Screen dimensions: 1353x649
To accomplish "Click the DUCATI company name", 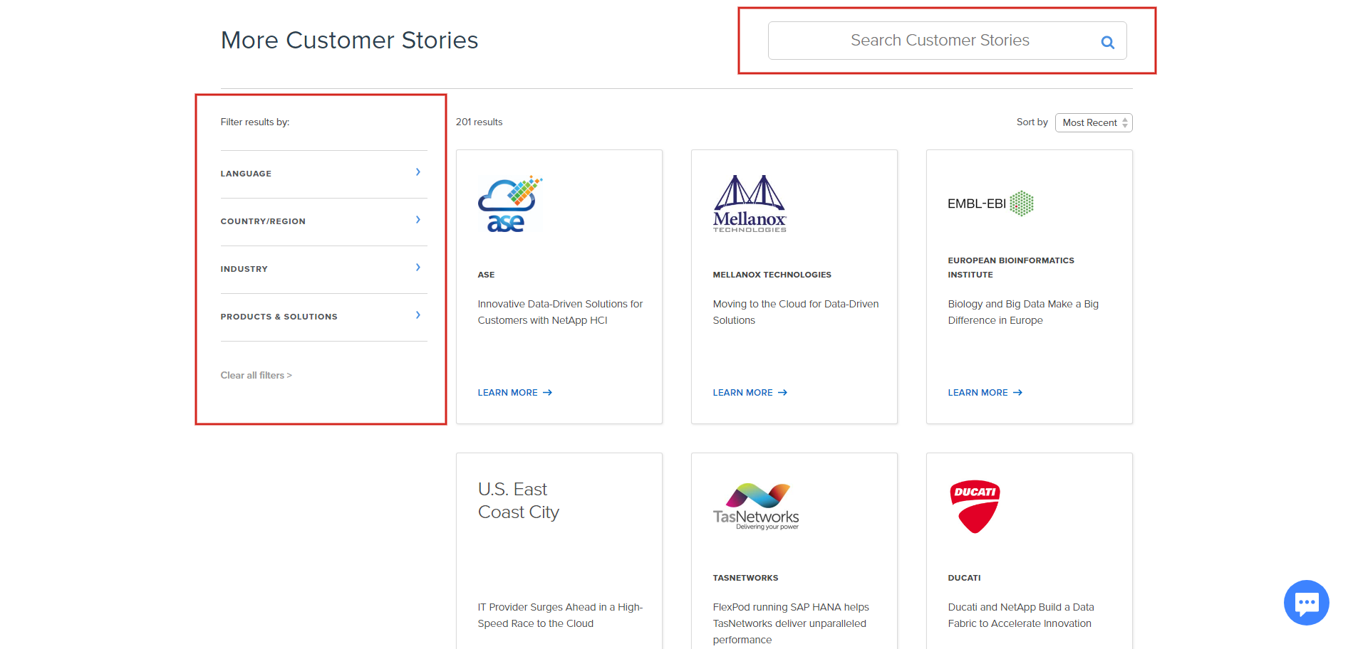I will point(964,578).
